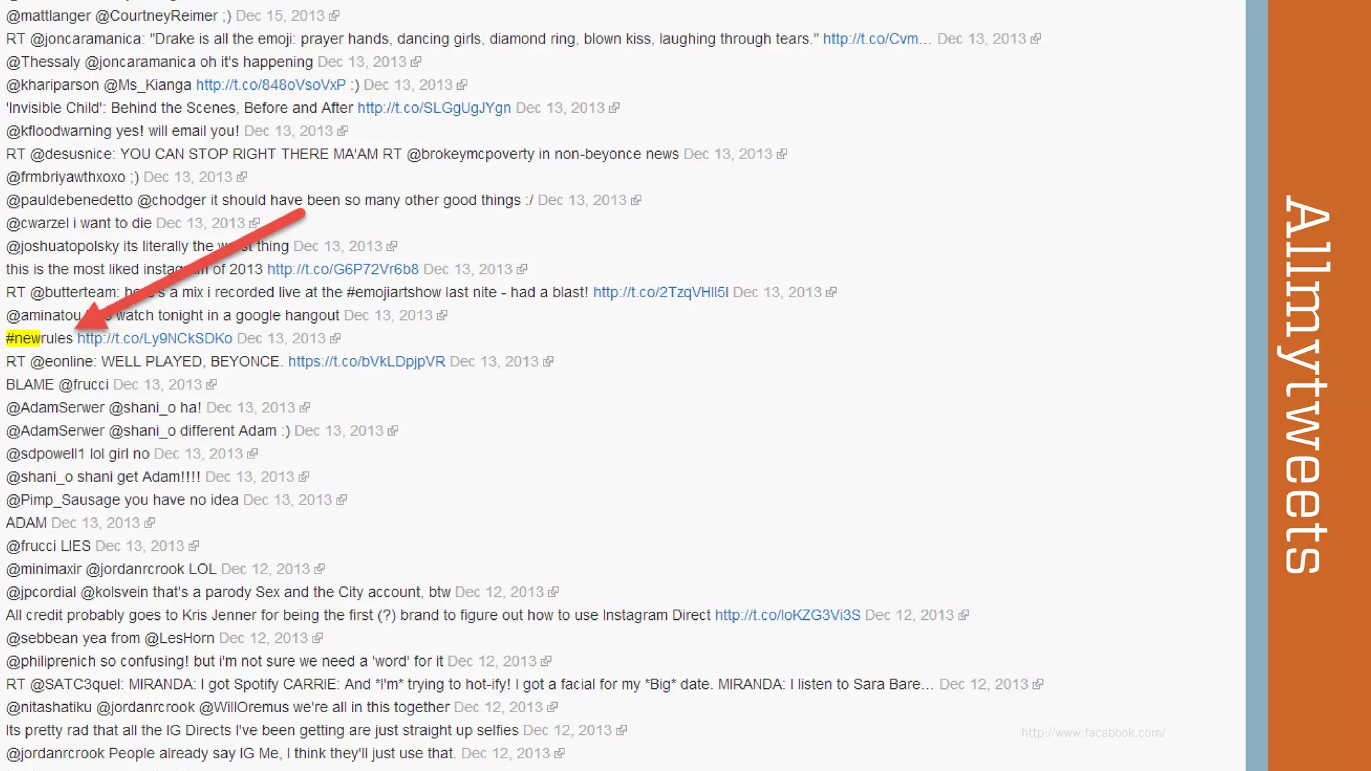Image resolution: width=1371 pixels, height=771 pixels.
Task: Open the #newrules link t.co/Ly9NCkSDKo
Action: [155, 339]
